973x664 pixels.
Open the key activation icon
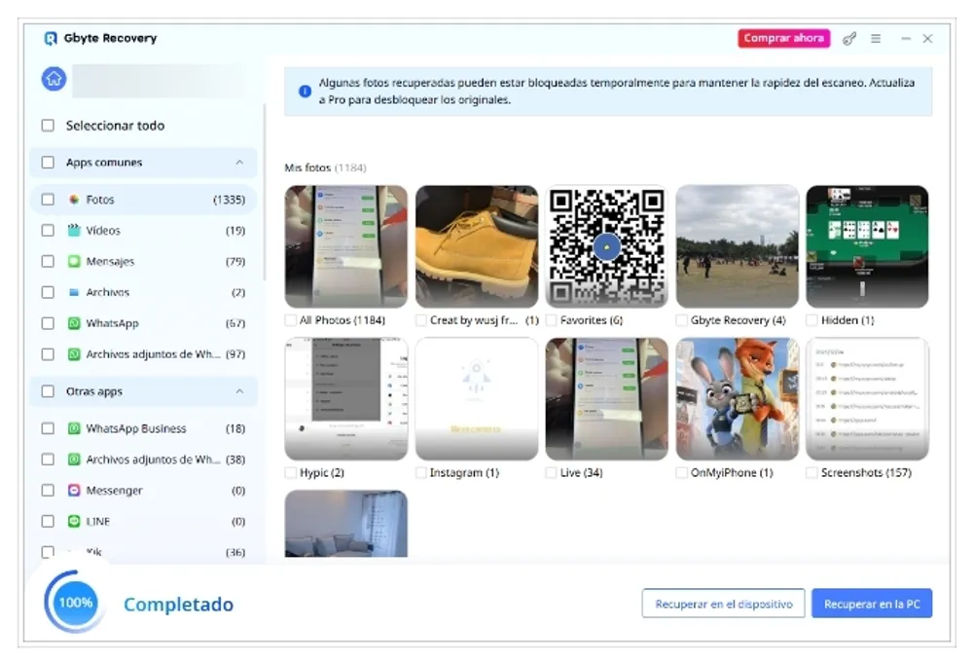(848, 39)
